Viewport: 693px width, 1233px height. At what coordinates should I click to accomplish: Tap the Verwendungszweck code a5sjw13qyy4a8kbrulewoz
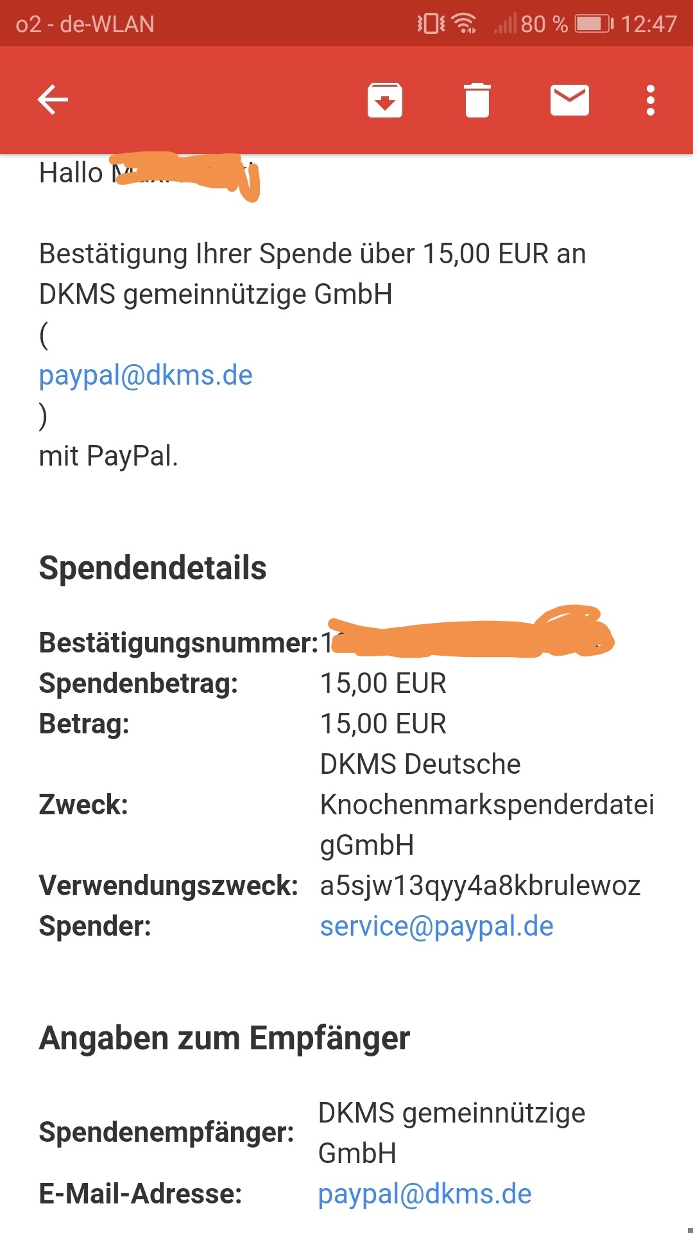[x=480, y=886]
